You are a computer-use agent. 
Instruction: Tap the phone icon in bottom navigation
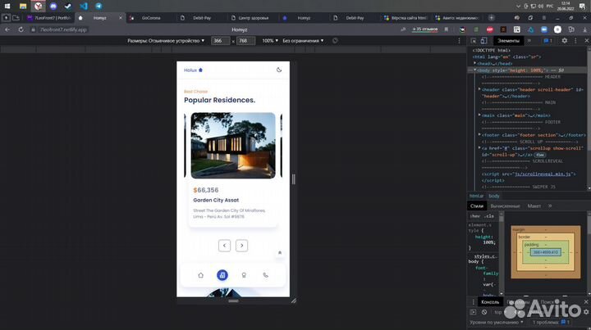265,275
